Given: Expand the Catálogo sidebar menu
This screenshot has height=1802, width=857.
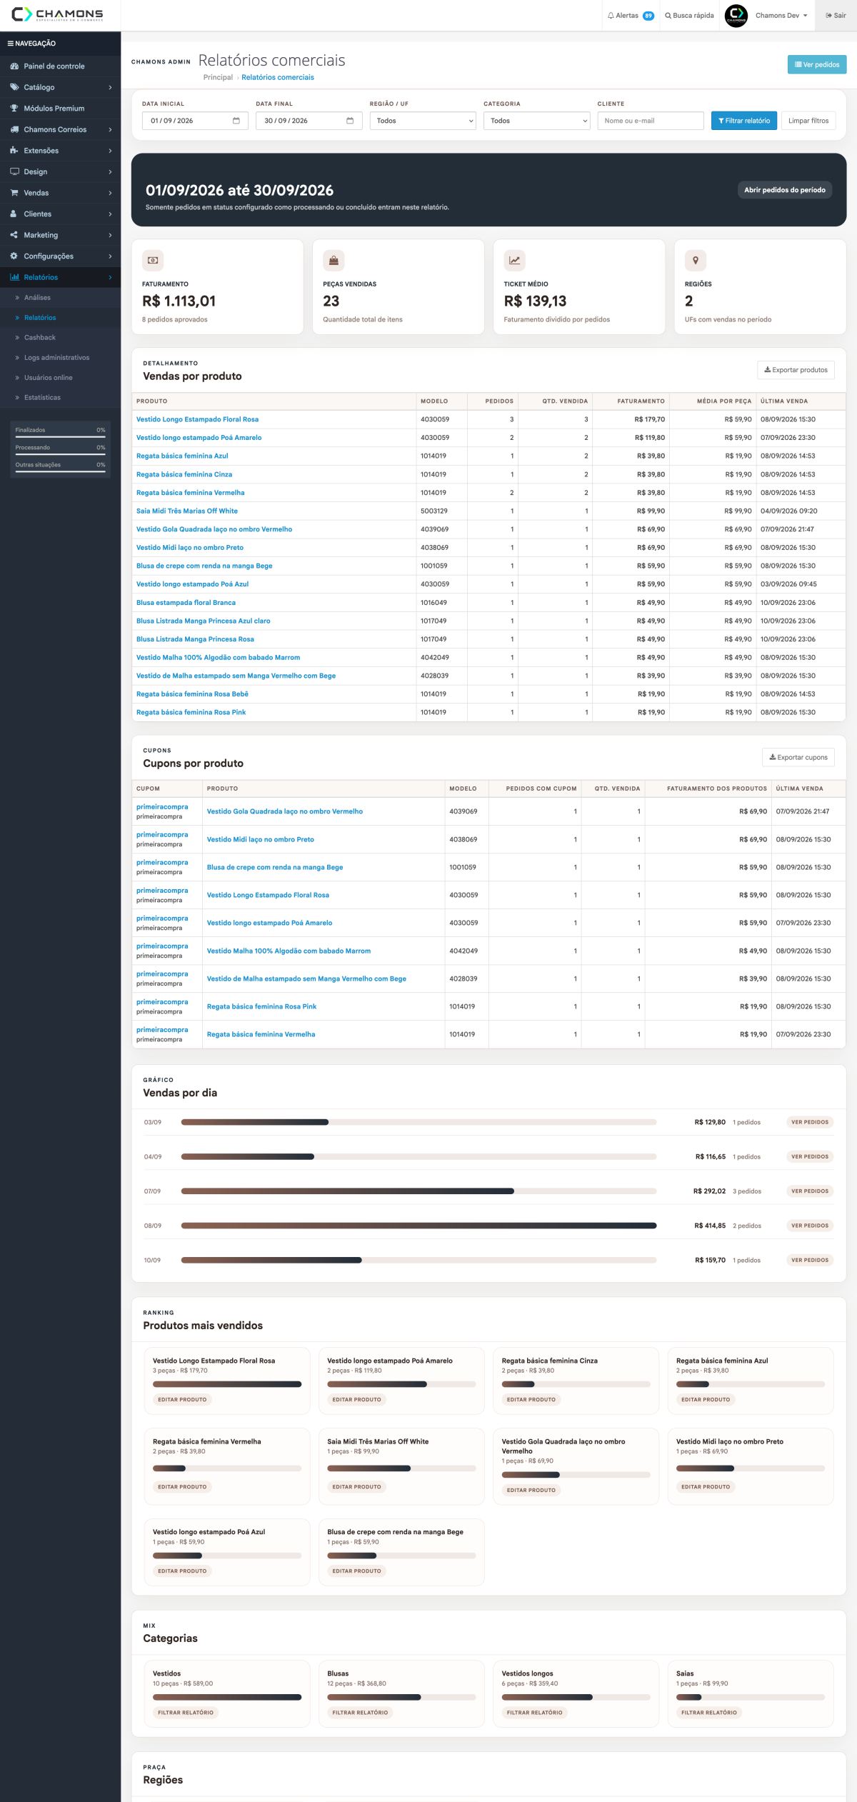Looking at the screenshot, I should 60,87.
